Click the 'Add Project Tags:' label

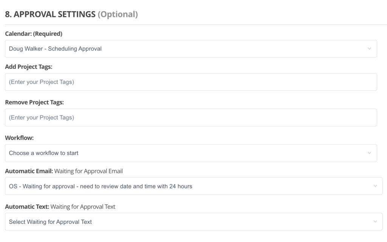28,67
